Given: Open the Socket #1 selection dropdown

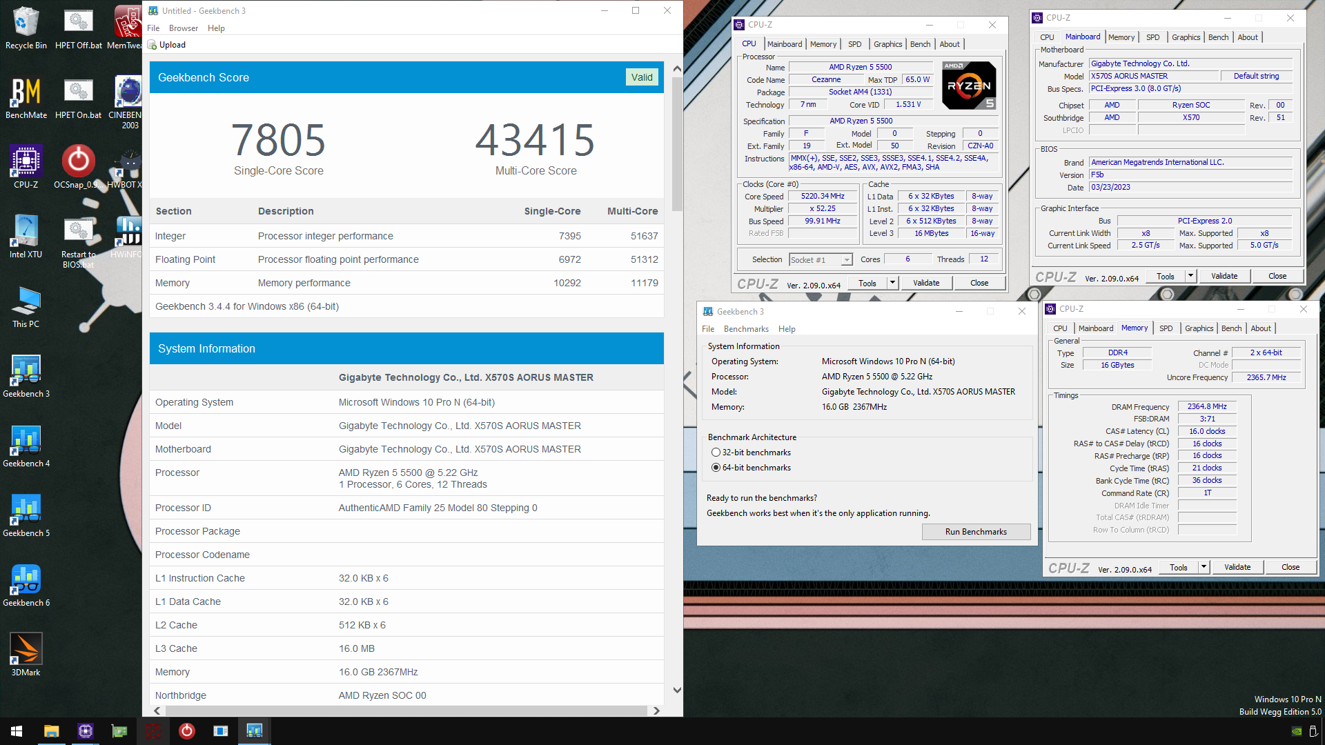Looking at the screenshot, I should pyautogui.click(x=821, y=260).
